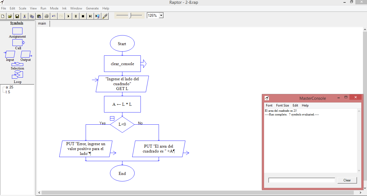367x196 pixels.
Task: Open the Window menu
Action: point(76,8)
